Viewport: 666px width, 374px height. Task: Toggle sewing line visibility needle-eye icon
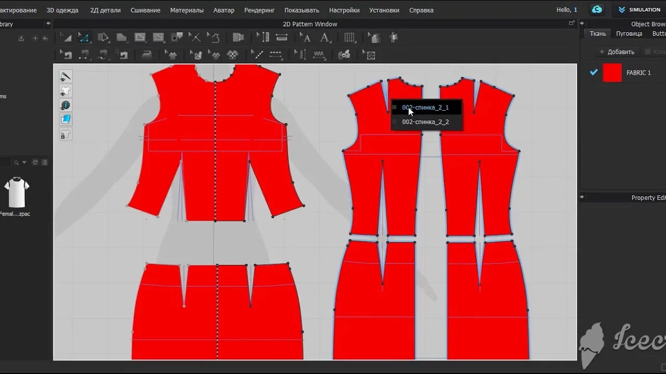[x=66, y=76]
